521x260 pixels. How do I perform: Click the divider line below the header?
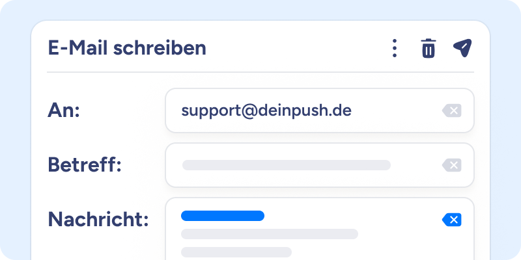click(260, 72)
